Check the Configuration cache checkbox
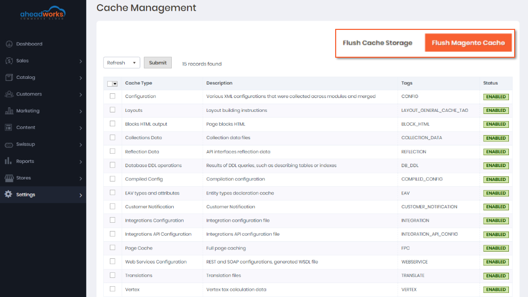This screenshot has height=297, width=528. click(x=112, y=96)
